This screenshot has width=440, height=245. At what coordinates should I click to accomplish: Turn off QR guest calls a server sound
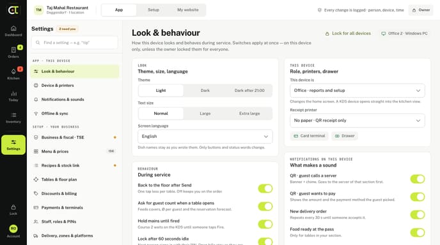(x=418, y=179)
